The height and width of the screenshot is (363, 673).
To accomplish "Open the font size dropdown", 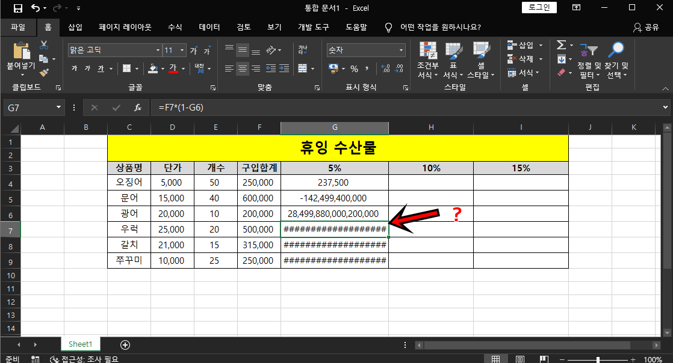I will [x=182, y=50].
